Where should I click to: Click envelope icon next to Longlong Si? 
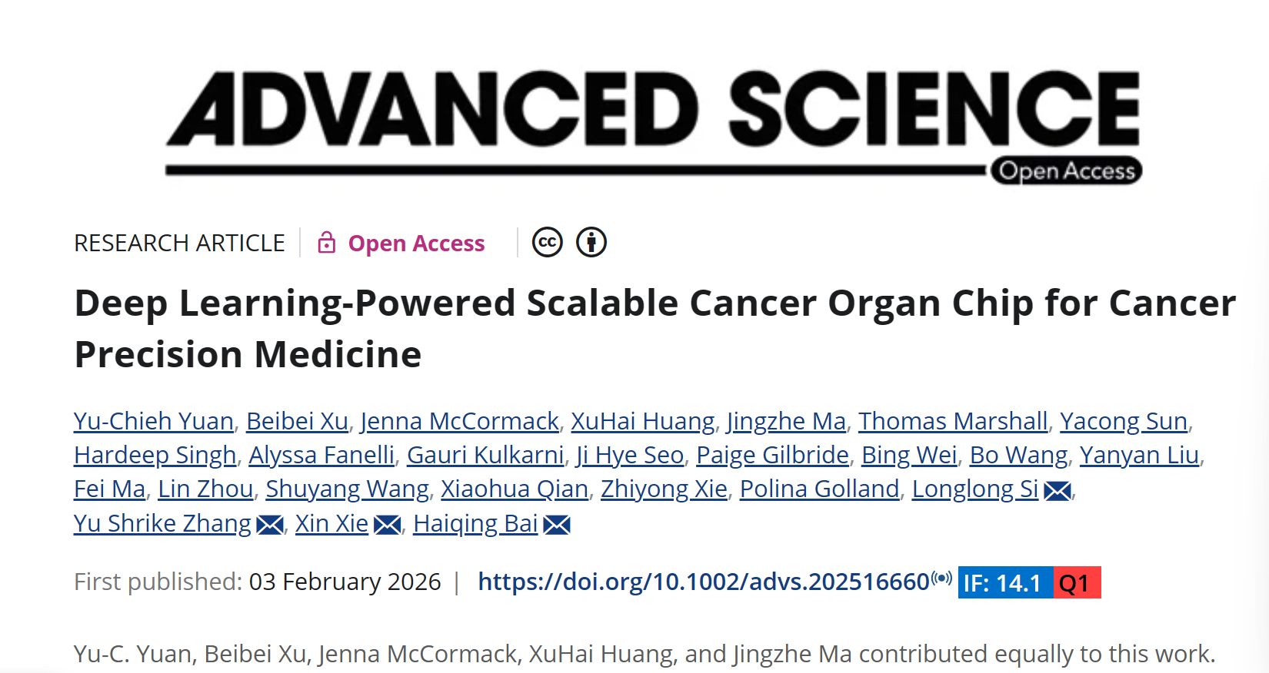coord(1057,490)
